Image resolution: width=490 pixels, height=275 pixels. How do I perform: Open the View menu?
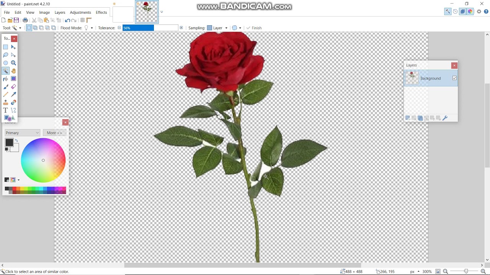[x=30, y=12]
